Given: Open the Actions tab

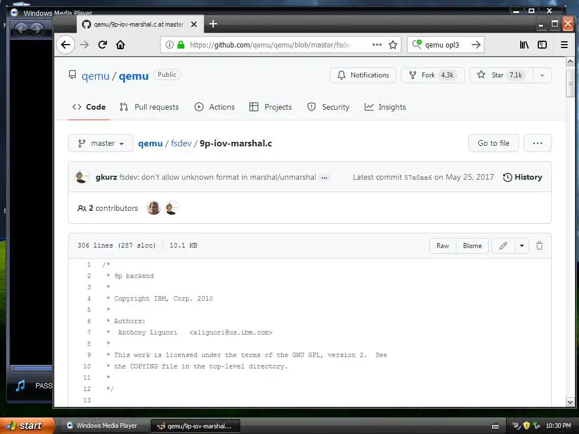Looking at the screenshot, I should click(214, 107).
